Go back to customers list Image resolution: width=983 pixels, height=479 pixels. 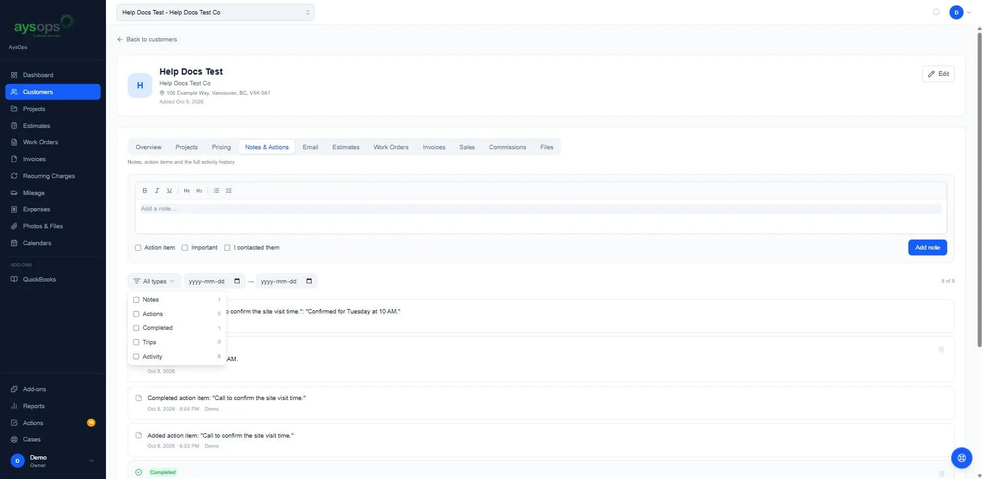(x=147, y=39)
